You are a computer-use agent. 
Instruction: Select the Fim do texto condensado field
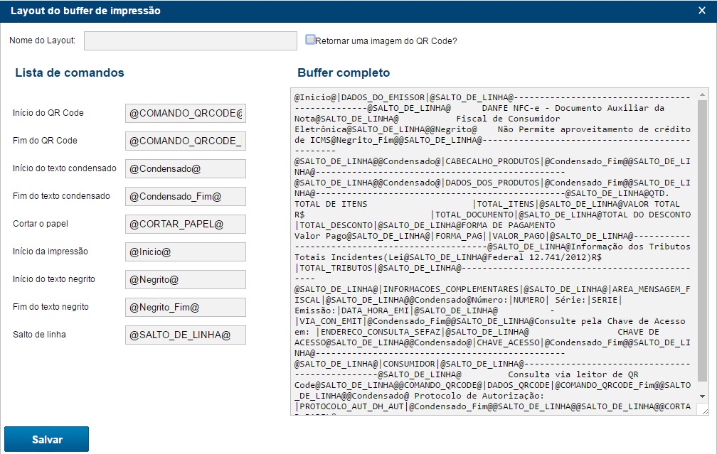point(185,196)
